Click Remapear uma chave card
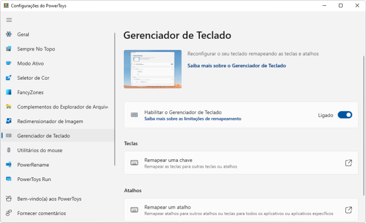The image size is (366, 223). [241, 163]
